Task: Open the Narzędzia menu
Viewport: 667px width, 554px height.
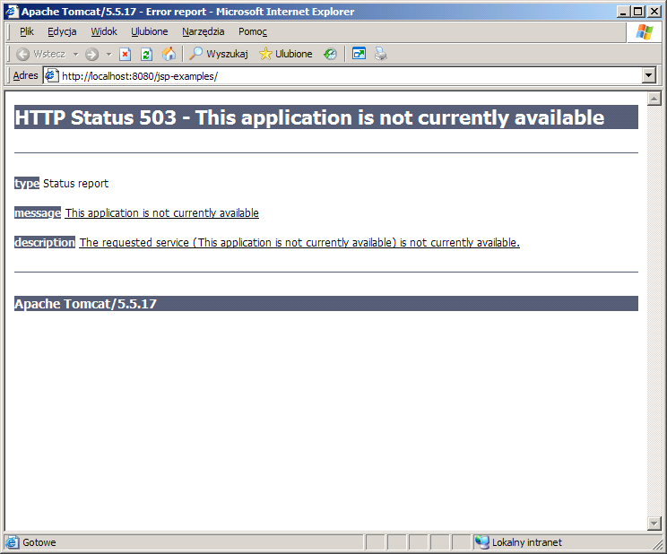Action: 203,31
